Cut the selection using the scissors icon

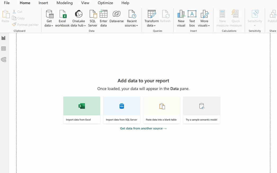pyautogui.click(x=14, y=12)
